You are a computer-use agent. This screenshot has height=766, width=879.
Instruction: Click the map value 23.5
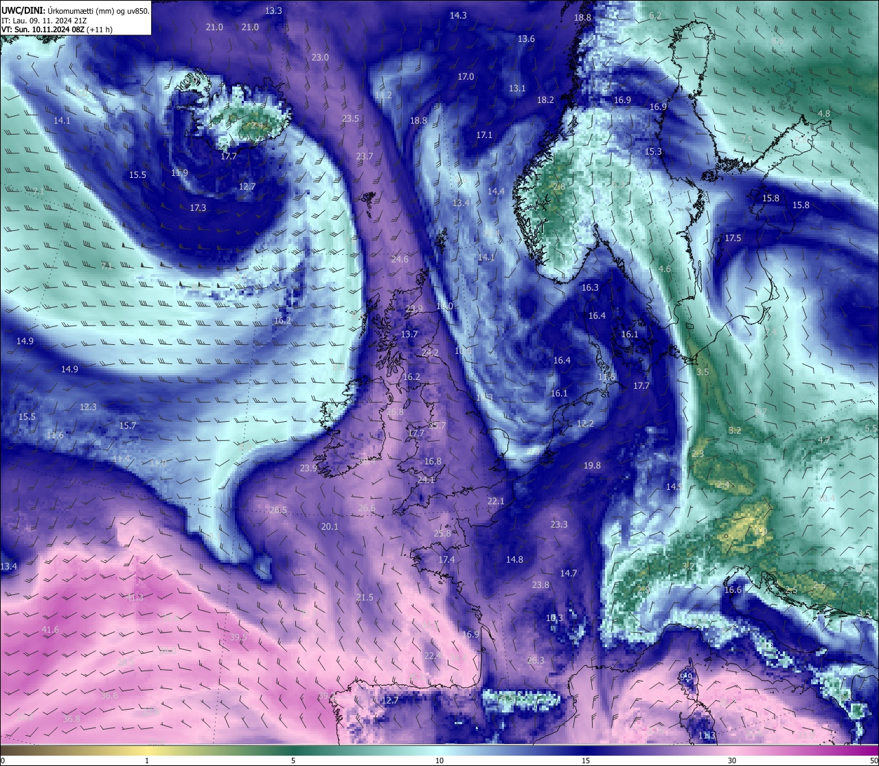point(350,119)
